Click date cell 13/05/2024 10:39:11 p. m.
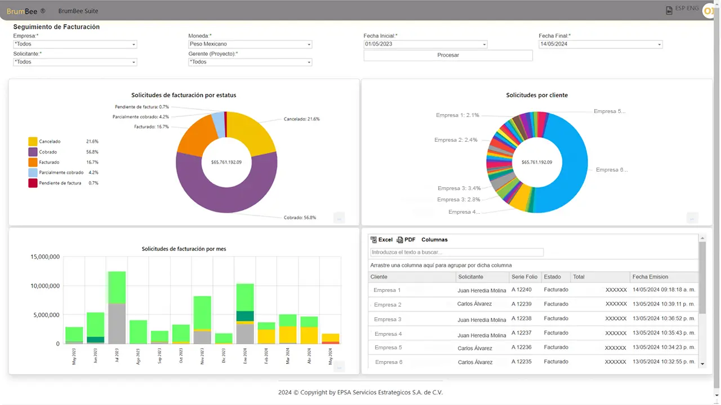Image resolution: width=721 pixels, height=405 pixels. [x=664, y=304]
